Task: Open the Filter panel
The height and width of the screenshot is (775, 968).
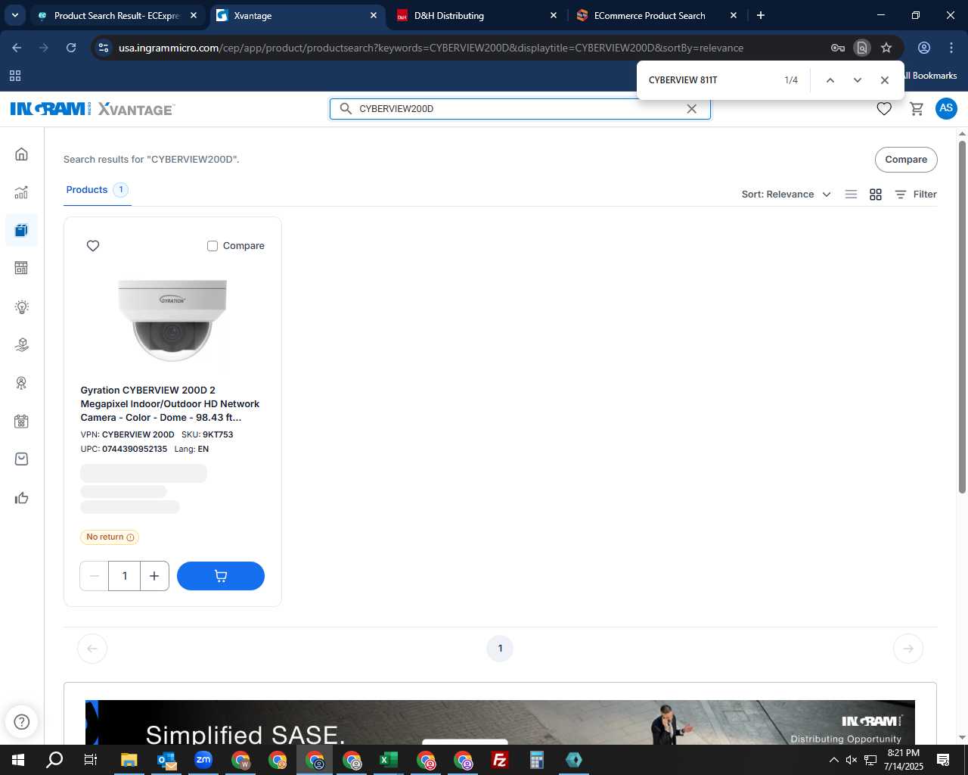Action: pos(916,195)
